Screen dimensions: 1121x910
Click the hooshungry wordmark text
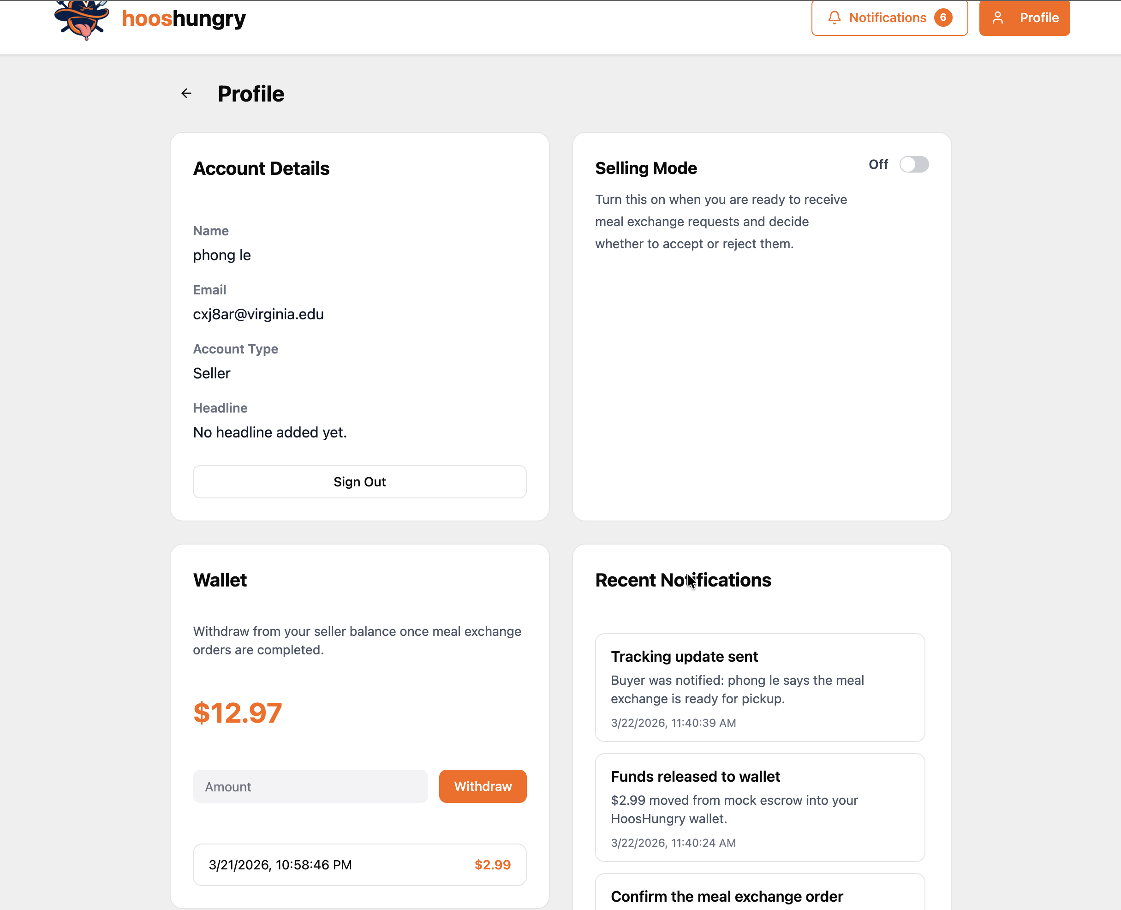tap(184, 19)
